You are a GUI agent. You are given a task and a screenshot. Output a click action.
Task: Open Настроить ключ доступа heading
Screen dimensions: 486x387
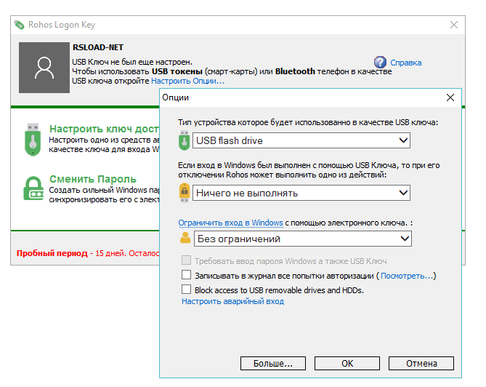pyautogui.click(x=104, y=129)
